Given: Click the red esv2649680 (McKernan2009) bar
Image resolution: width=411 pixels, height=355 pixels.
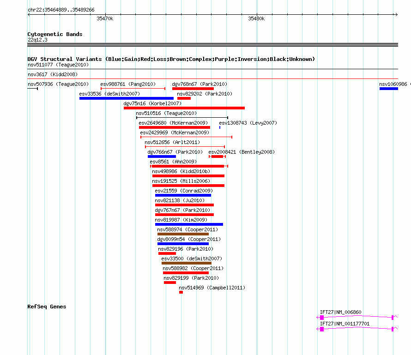Looking at the screenshot, I should 175,127.
